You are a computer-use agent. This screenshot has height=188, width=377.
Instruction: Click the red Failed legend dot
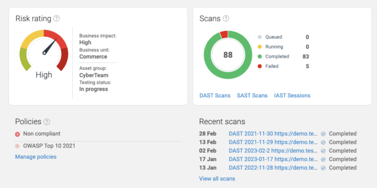tap(259, 66)
